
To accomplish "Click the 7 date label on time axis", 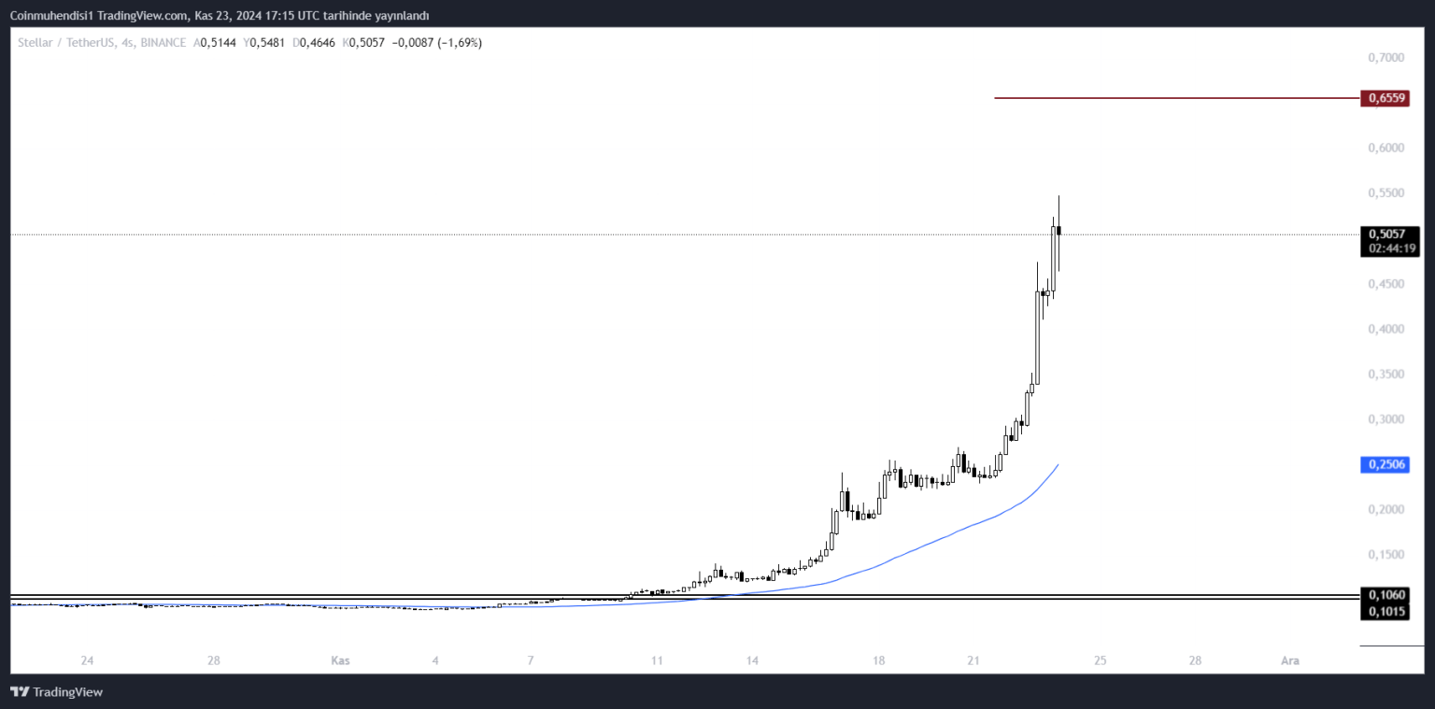I will pos(531,660).
